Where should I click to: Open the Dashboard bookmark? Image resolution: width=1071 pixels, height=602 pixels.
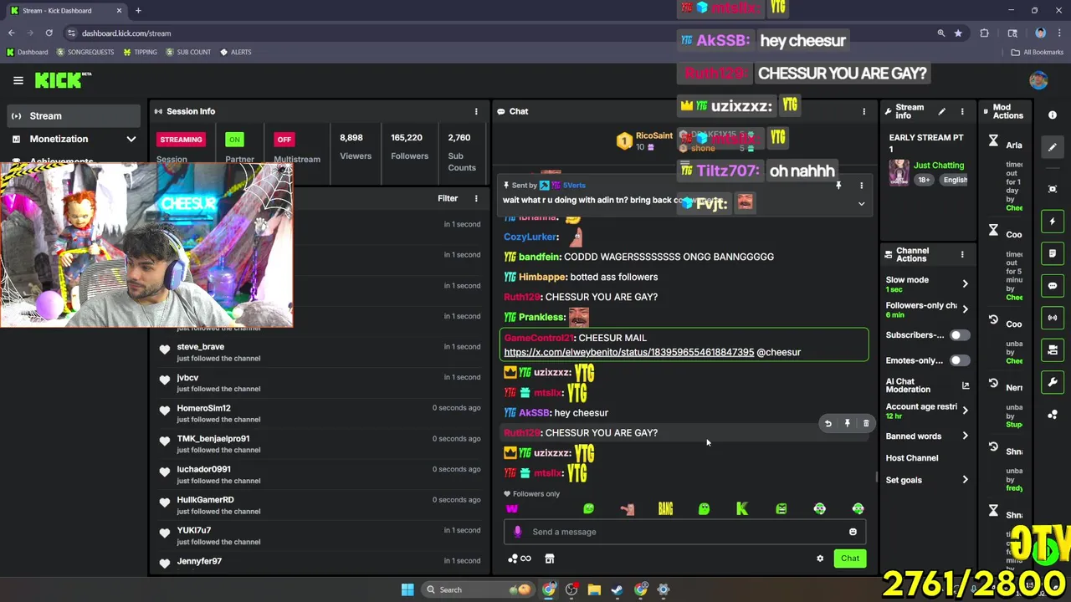coord(28,52)
